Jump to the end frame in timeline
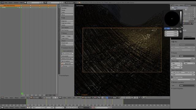 tap(77, 108)
